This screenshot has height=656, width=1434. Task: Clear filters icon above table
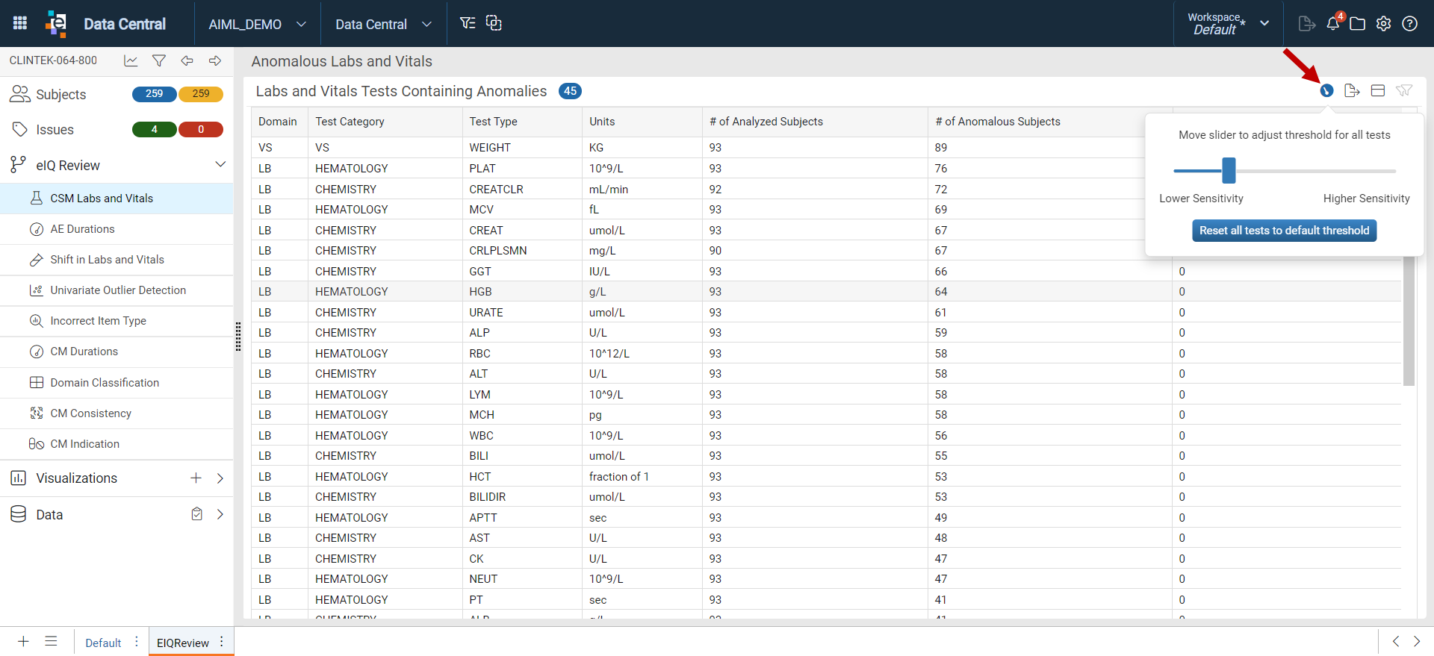click(1404, 90)
